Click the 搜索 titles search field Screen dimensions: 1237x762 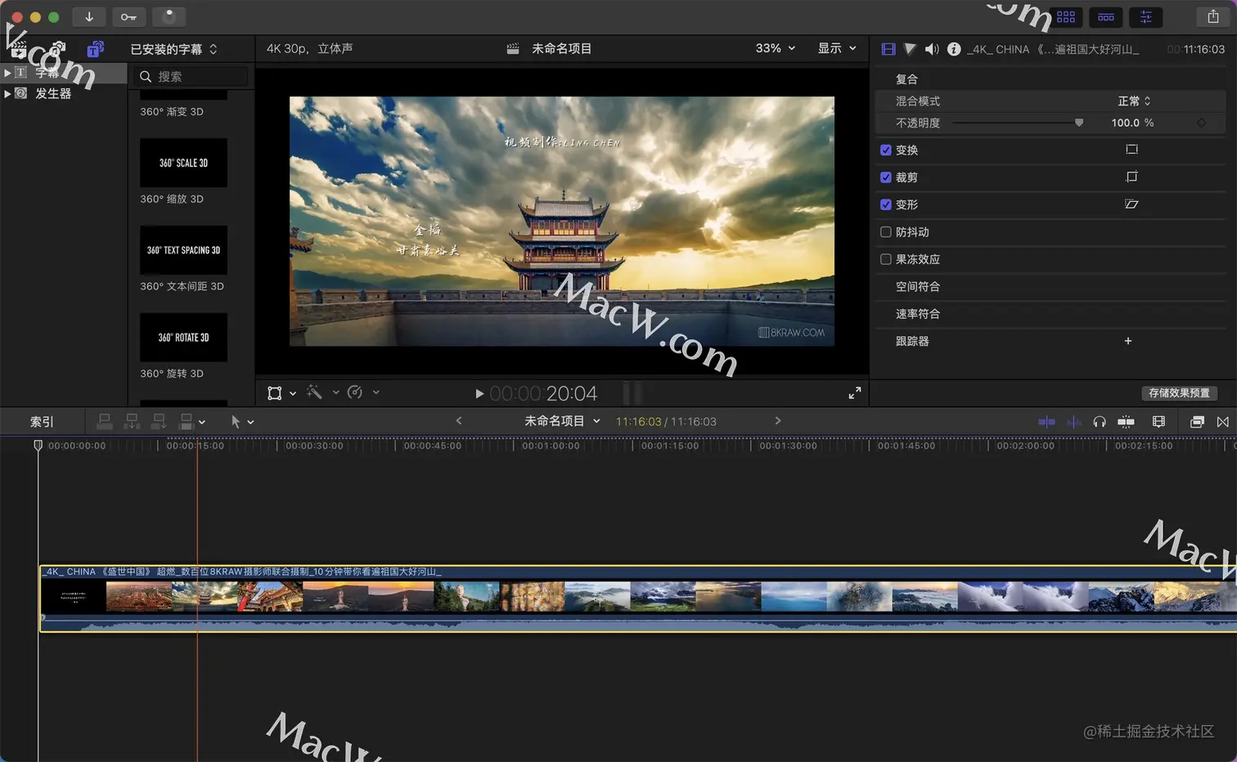(x=191, y=76)
